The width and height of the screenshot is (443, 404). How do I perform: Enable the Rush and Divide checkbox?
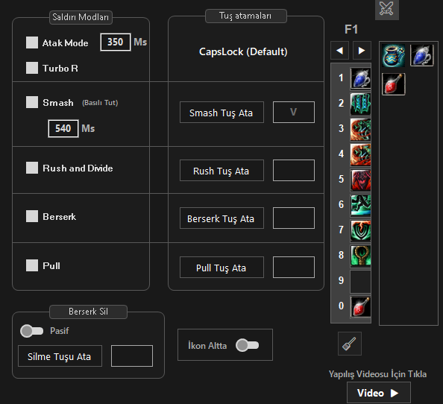pyautogui.click(x=32, y=168)
